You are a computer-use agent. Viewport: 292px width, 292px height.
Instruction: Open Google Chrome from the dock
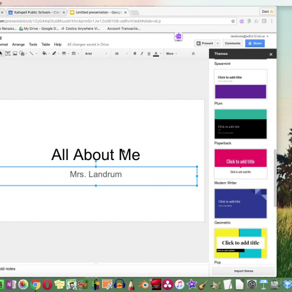click(35, 284)
